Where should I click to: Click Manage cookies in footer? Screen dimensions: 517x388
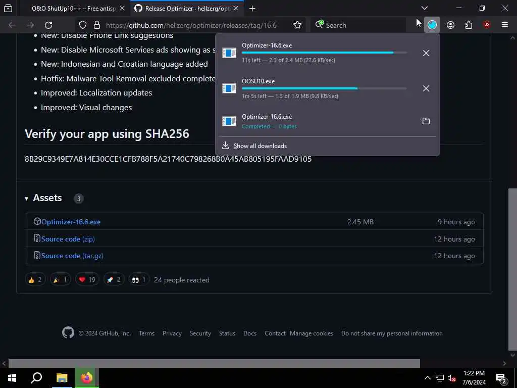point(311,333)
